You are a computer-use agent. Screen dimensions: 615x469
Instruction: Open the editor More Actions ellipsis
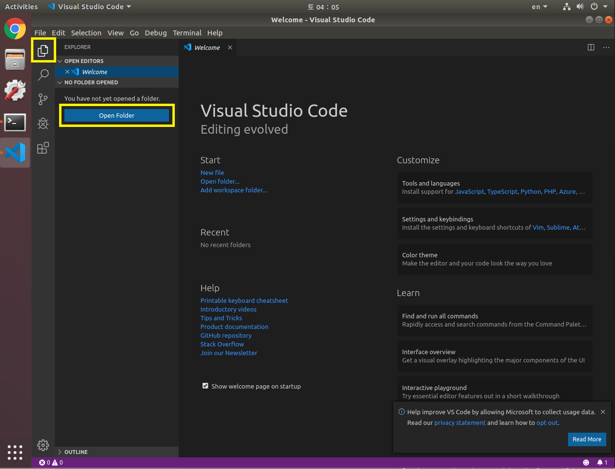606,47
